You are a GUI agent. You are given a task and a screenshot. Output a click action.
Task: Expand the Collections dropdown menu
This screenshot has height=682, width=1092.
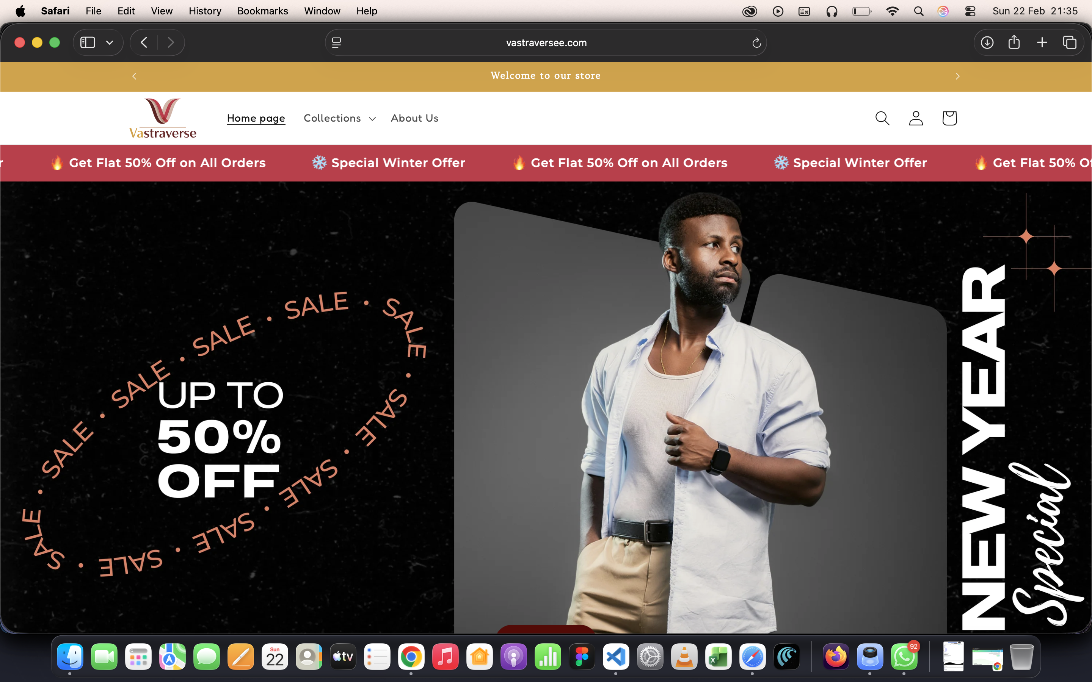[x=339, y=118]
